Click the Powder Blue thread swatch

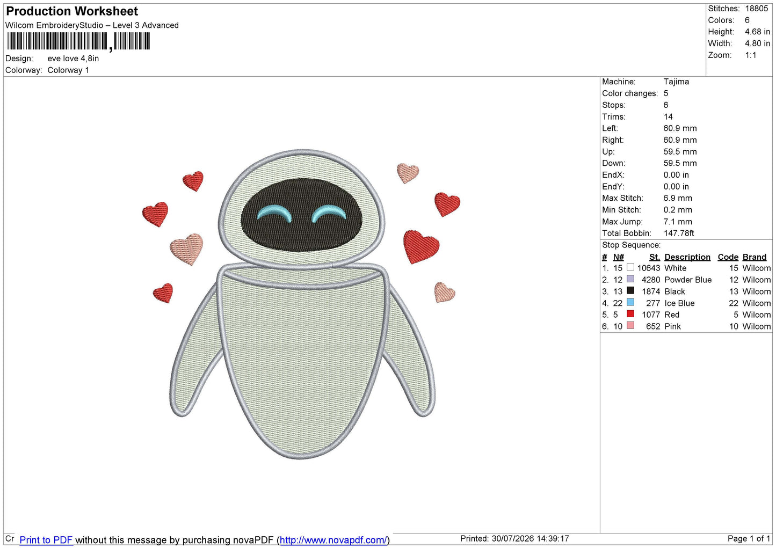pyautogui.click(x=630, y=279)
